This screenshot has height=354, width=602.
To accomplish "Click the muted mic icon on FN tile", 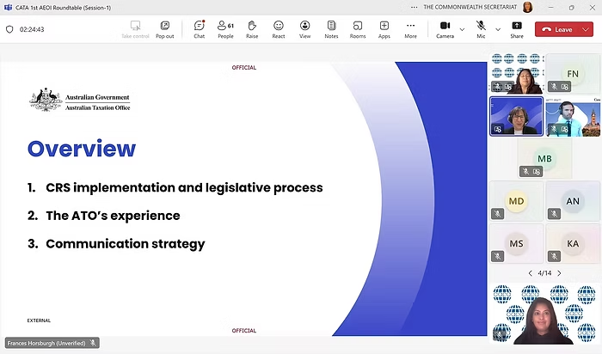I will point(554,87).
